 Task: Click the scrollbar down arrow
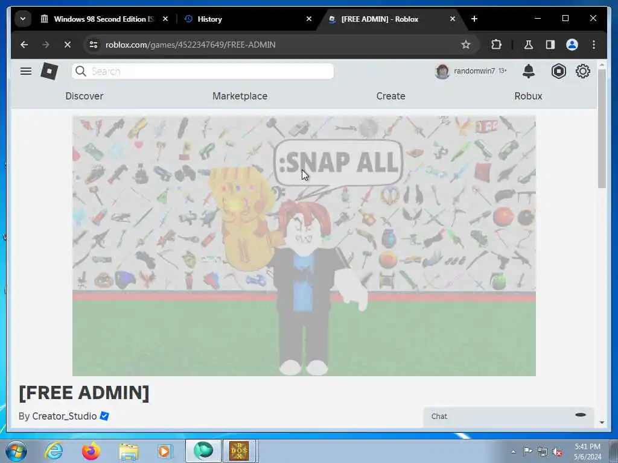pos(602,422)
